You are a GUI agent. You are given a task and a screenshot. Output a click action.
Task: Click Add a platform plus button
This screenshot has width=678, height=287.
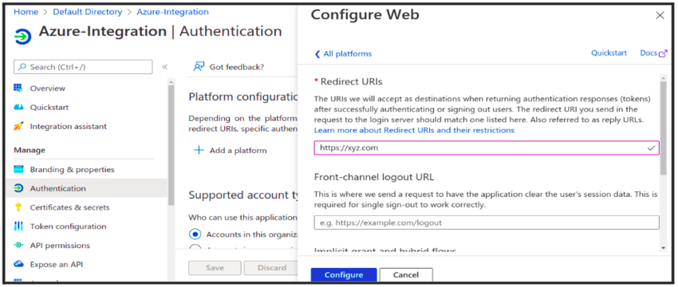point(199,151)
